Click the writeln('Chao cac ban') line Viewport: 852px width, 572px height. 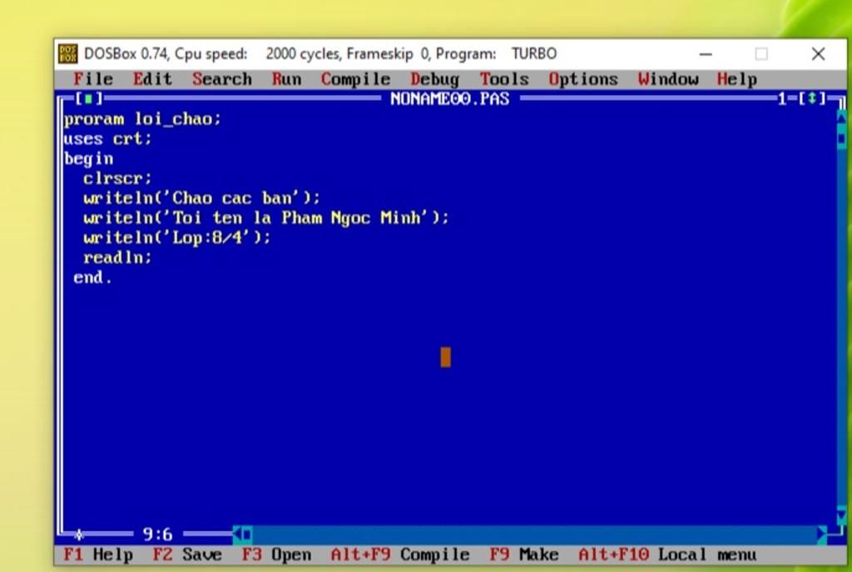click(x=201, y=198)
